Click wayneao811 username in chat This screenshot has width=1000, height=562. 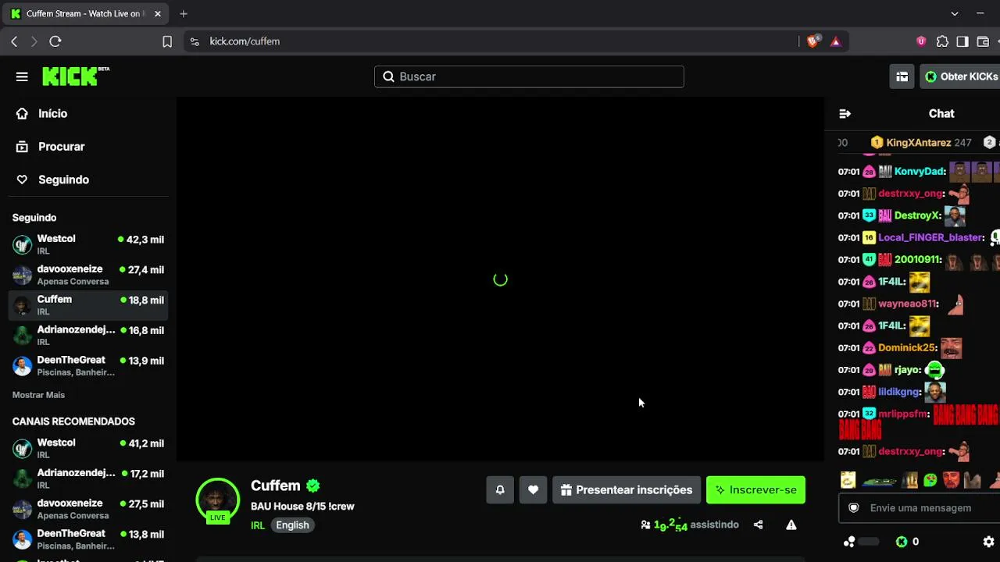(907, 304)
